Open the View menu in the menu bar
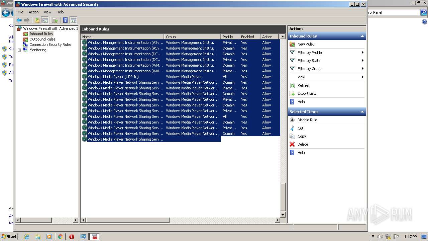428x241 pixels. [47, 12]
